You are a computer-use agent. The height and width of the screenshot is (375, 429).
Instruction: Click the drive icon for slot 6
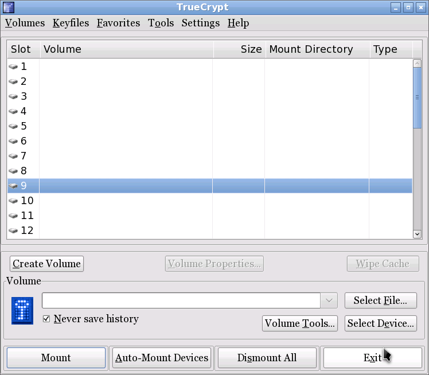13,141
